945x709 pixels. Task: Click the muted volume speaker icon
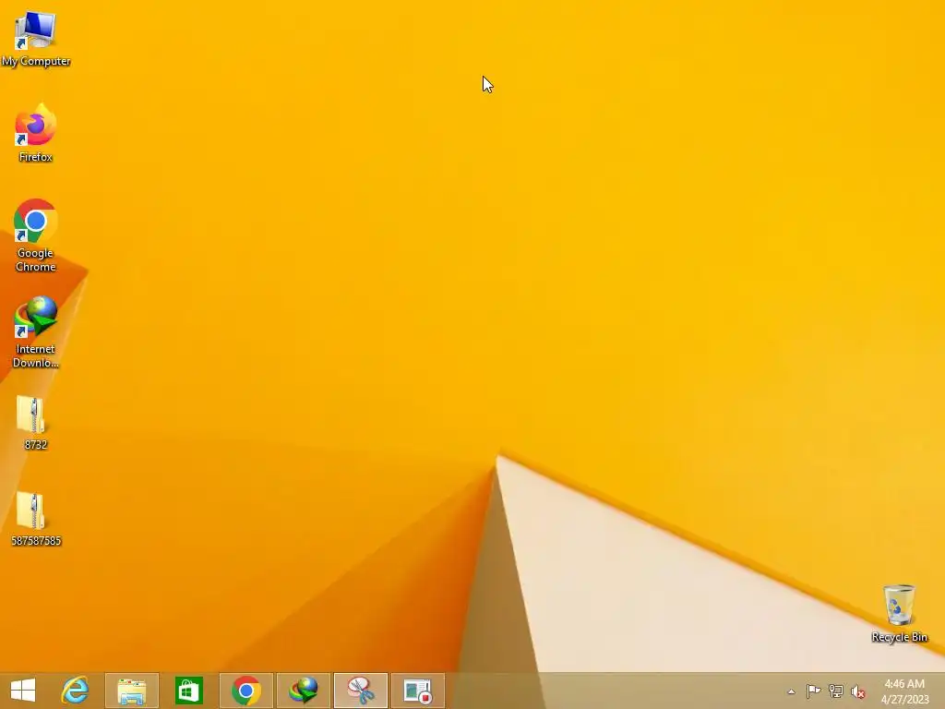point(857,691)
